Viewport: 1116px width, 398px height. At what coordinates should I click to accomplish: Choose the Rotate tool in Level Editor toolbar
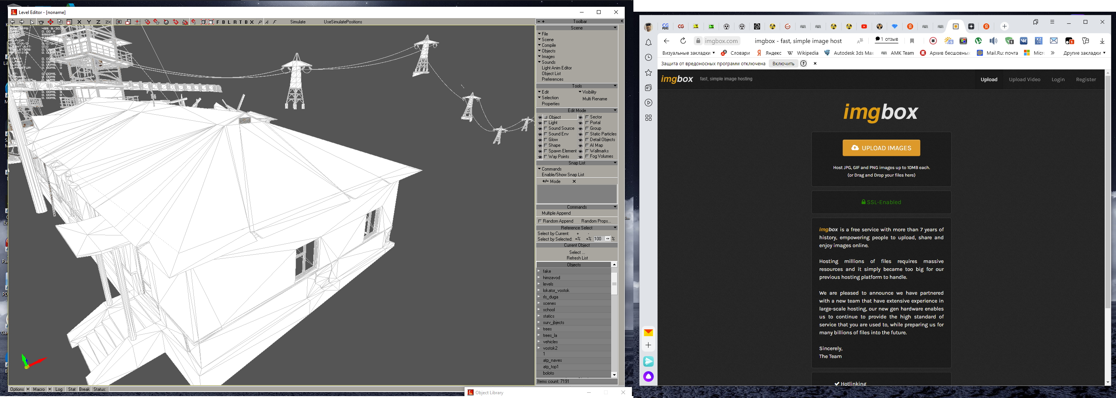[60, 22]
